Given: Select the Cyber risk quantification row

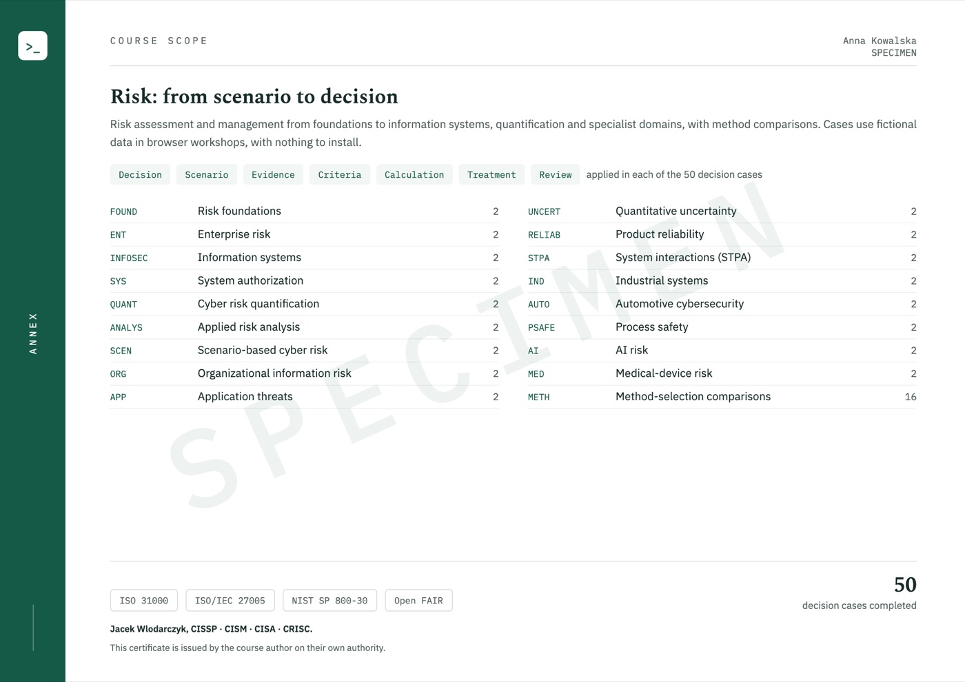Looking at the screenshot, I should pos(305,304).
